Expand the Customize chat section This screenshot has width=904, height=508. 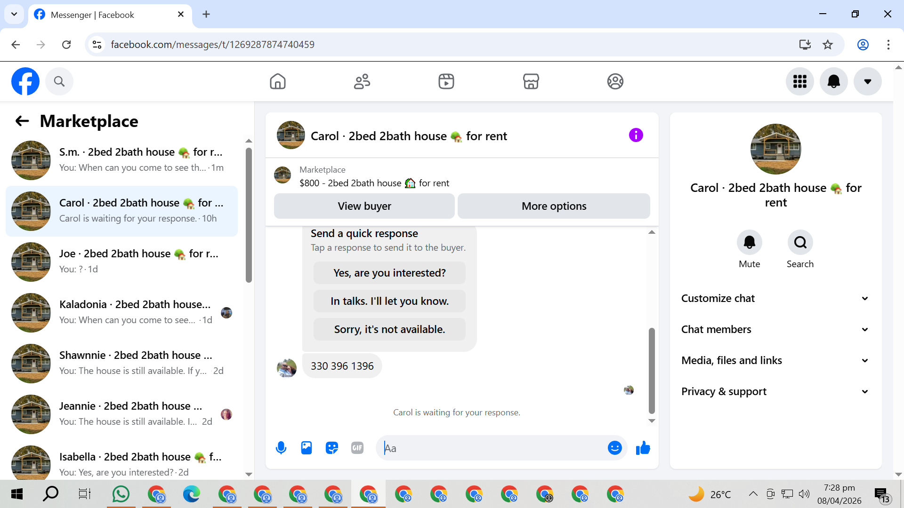coord(775,298)
